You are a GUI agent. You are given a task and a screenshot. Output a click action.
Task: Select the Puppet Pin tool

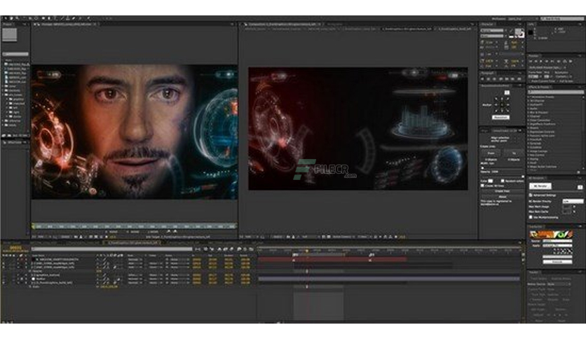[x=88, y=18]
